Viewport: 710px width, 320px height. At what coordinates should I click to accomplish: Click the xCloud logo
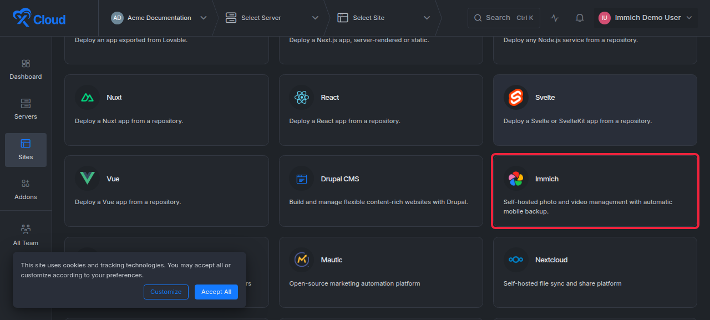(39, 18)
